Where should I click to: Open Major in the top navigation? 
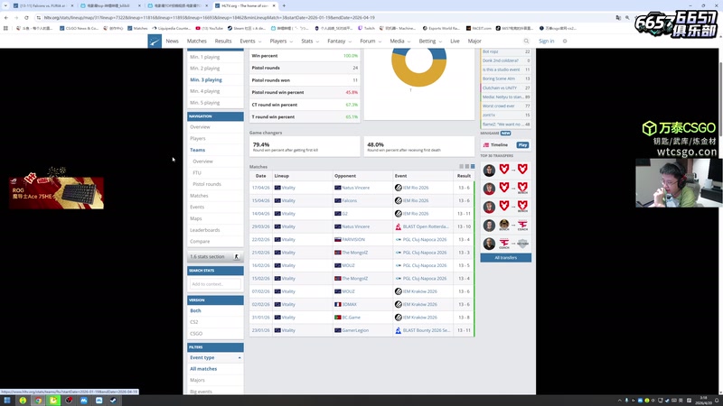474,42
